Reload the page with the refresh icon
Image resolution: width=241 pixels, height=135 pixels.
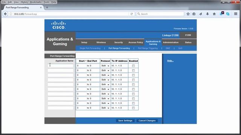pyautogui.click(x=131, y=14)
